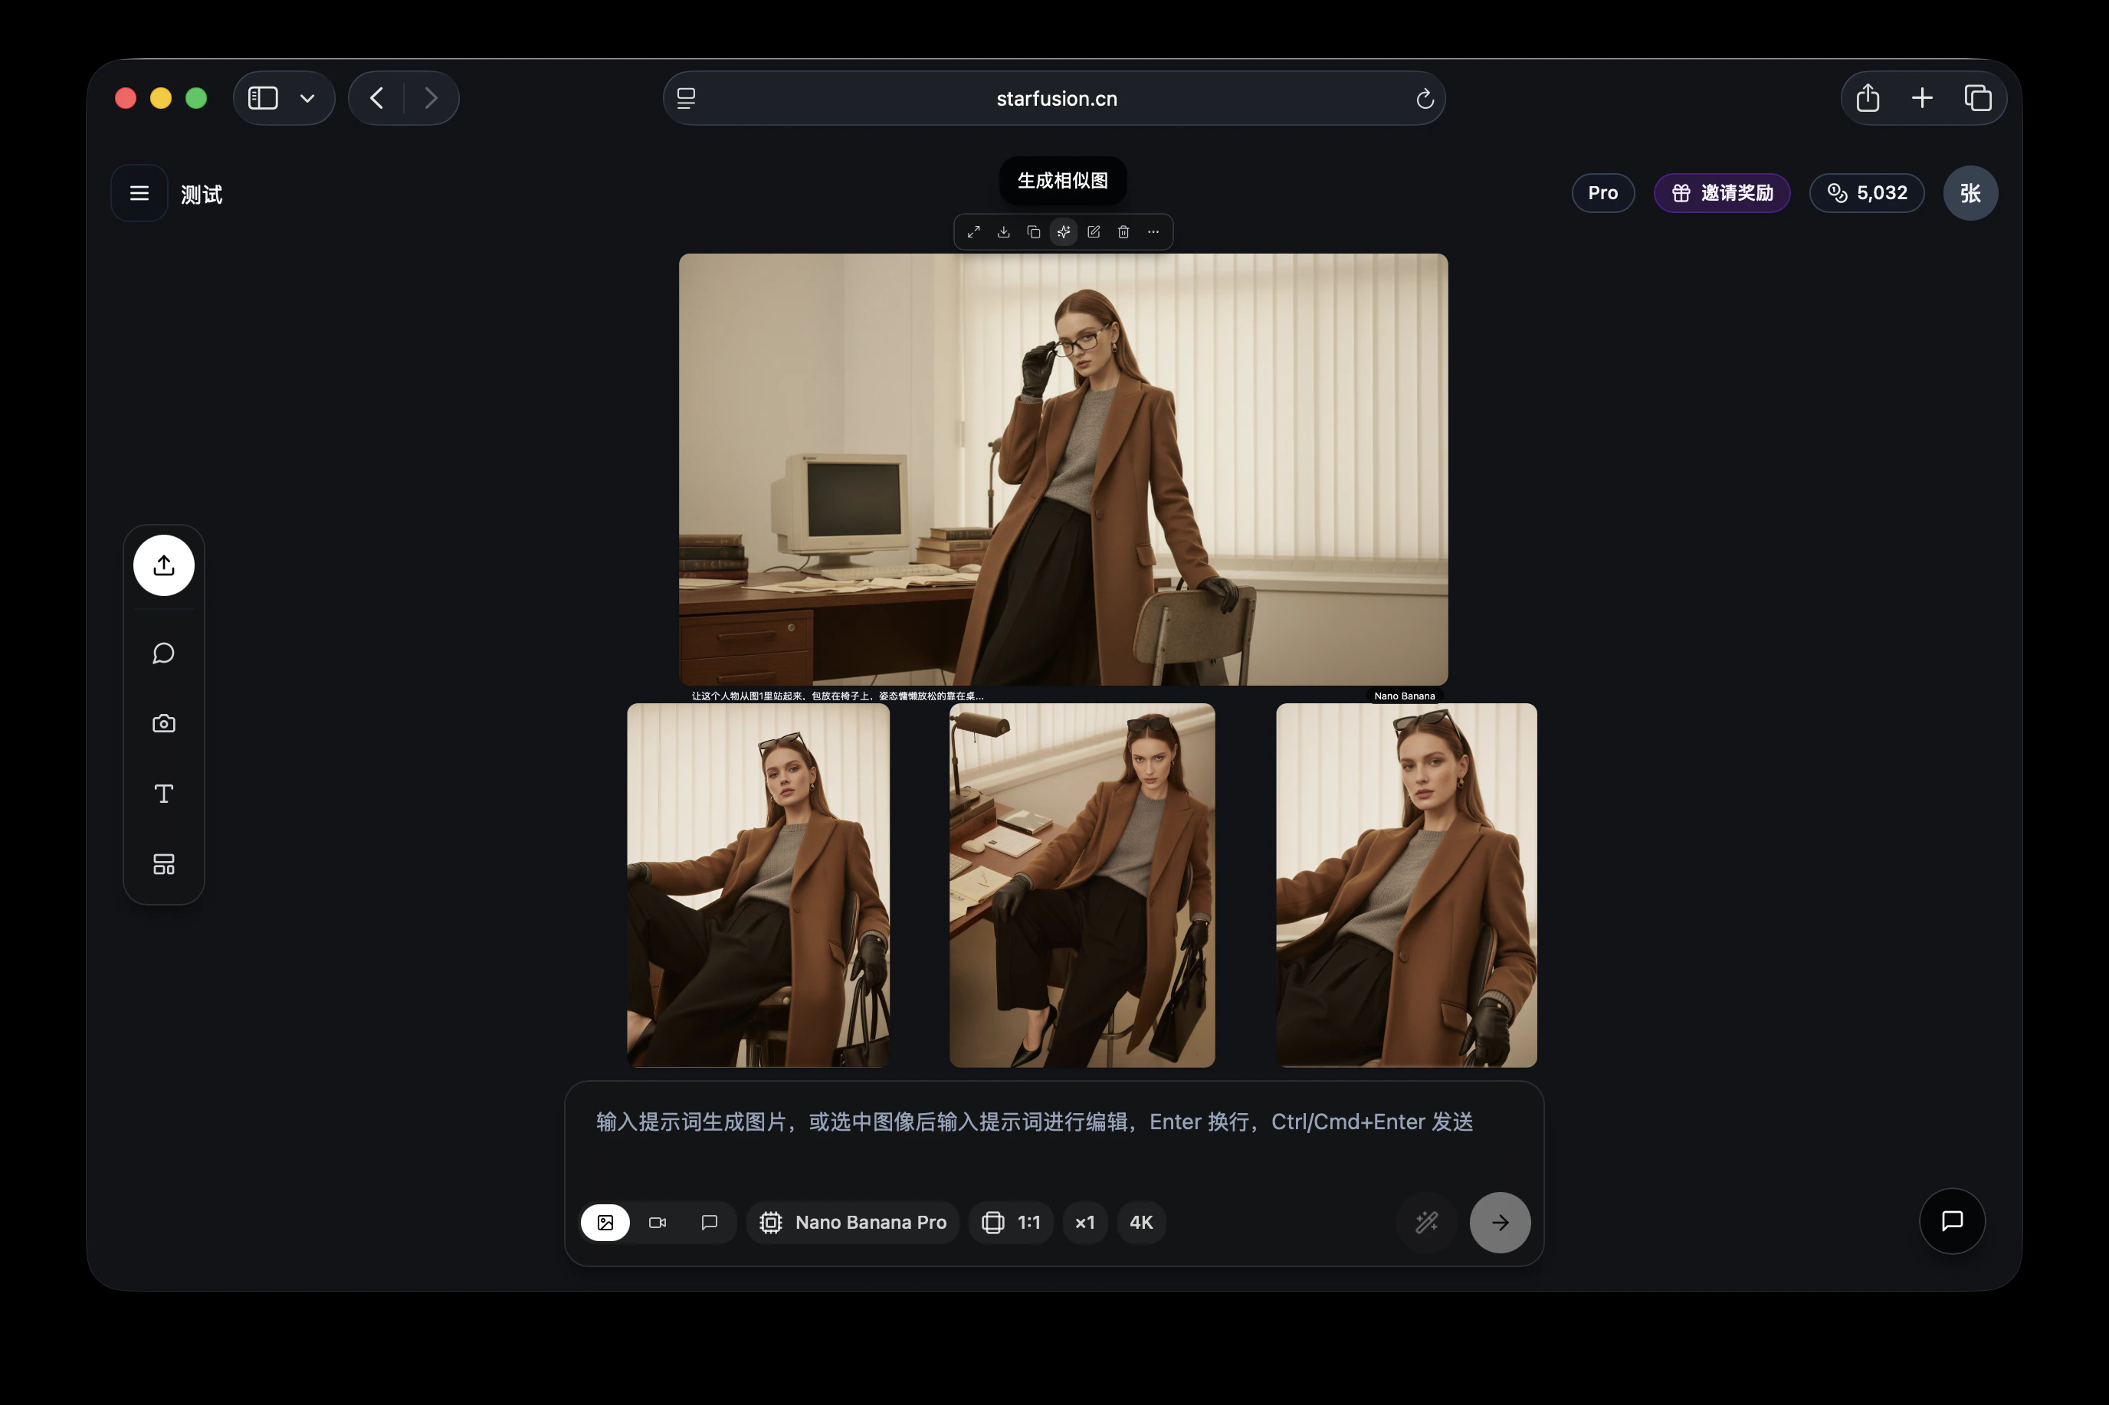Open the 4K resolution selector
The height and width of the screenshot is (1405, 2109).
(1141, 1222)
